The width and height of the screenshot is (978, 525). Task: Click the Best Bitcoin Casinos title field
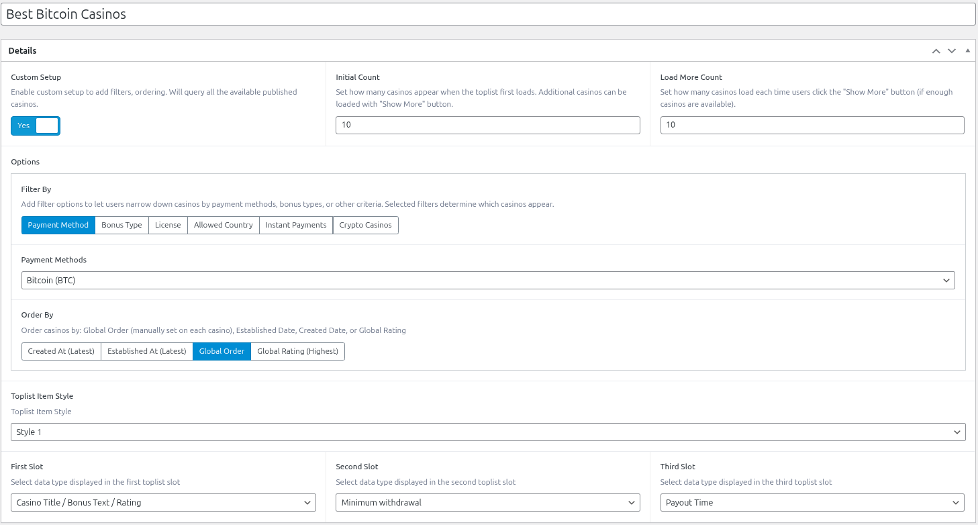[x=488, y=14]
